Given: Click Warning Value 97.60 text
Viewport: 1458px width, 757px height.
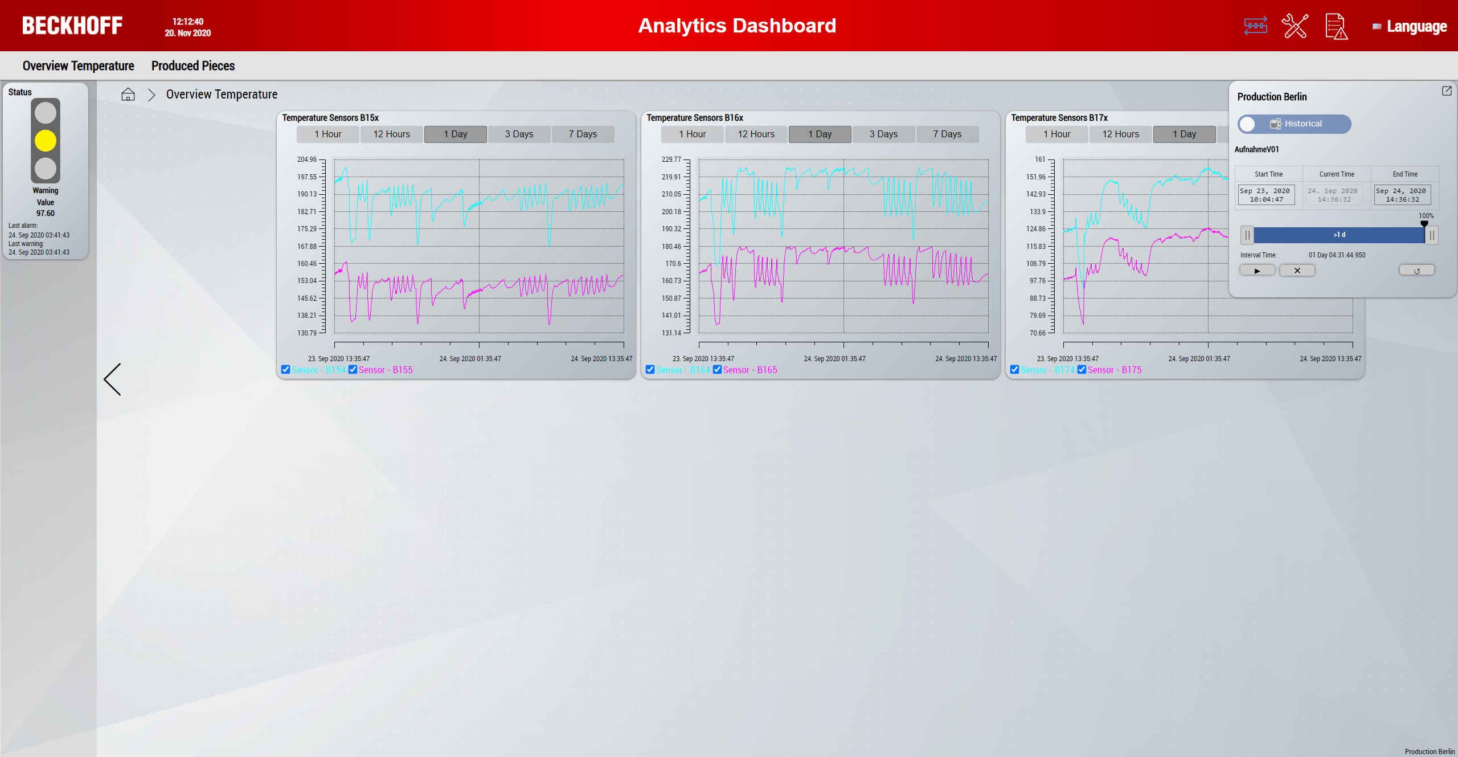Looking at the screenshot, I should [x=46, y=202].
